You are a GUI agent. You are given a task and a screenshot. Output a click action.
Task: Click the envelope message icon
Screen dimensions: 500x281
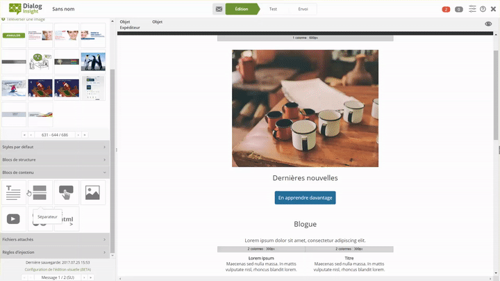pyautogui.click(x=219, y=9)
